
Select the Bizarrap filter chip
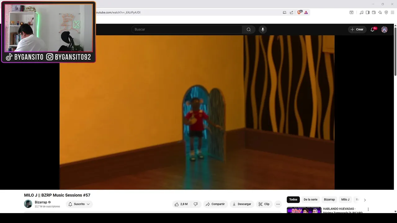(x=329, y=199)
